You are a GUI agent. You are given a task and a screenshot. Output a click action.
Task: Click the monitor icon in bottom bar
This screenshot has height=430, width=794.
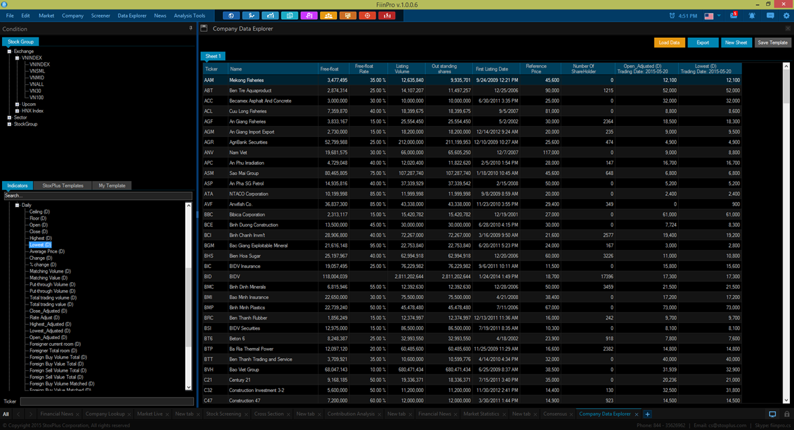tap(772, 414)
